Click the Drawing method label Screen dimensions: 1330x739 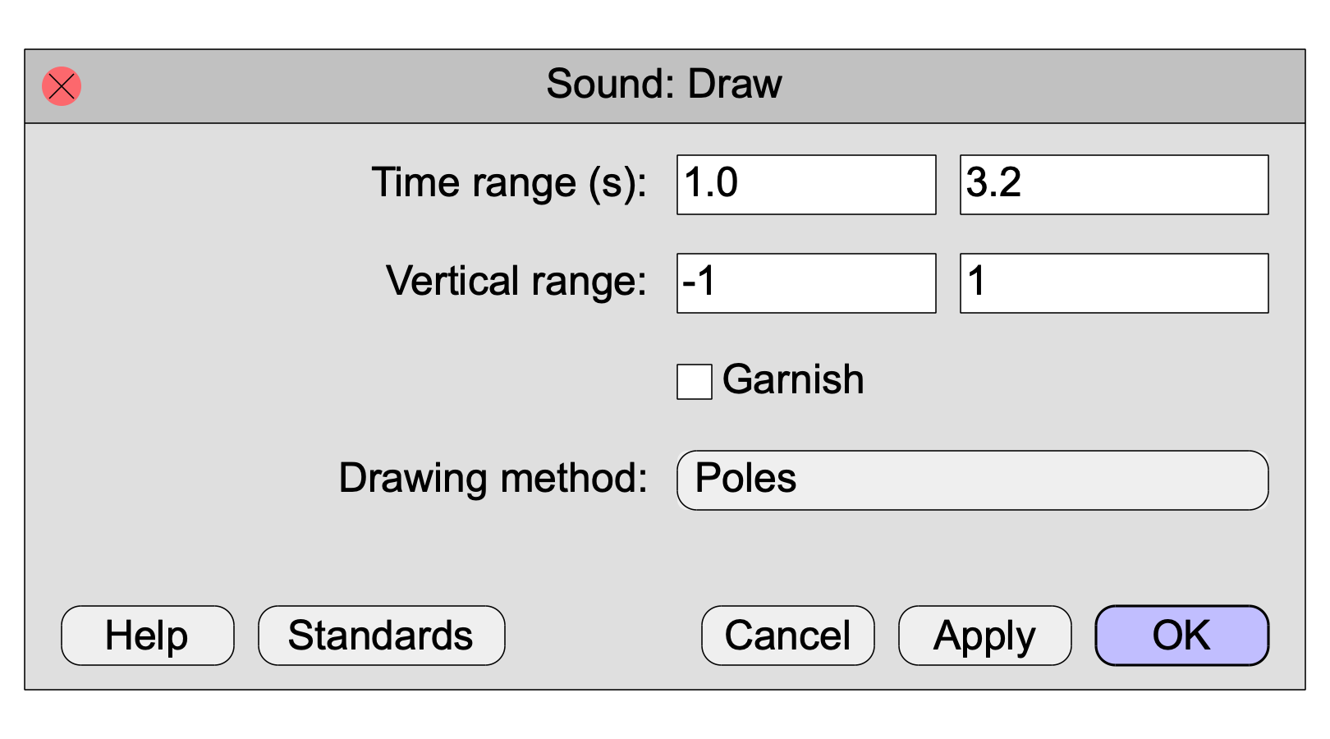pos(493,479)
